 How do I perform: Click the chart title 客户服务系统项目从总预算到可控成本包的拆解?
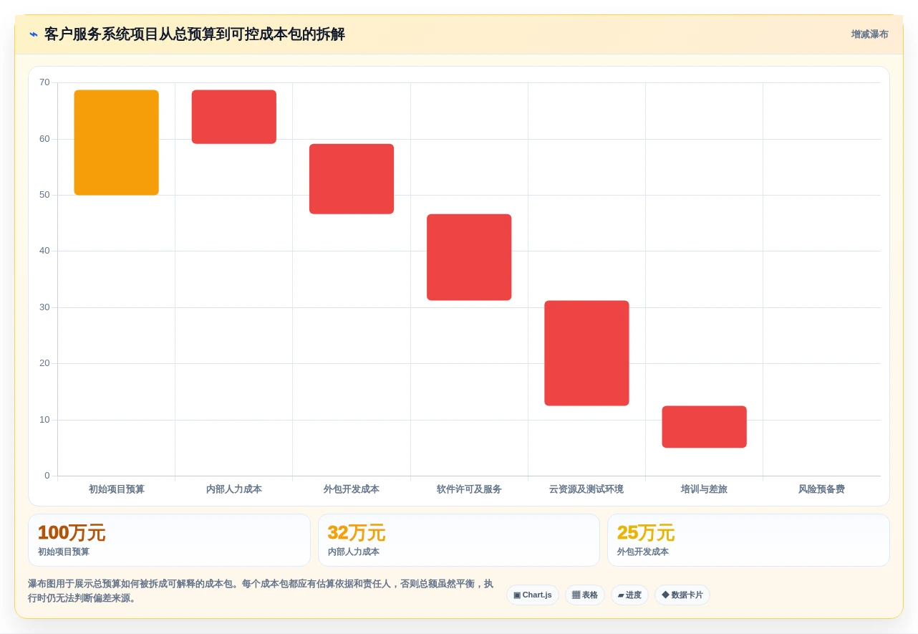click(195, 34)
